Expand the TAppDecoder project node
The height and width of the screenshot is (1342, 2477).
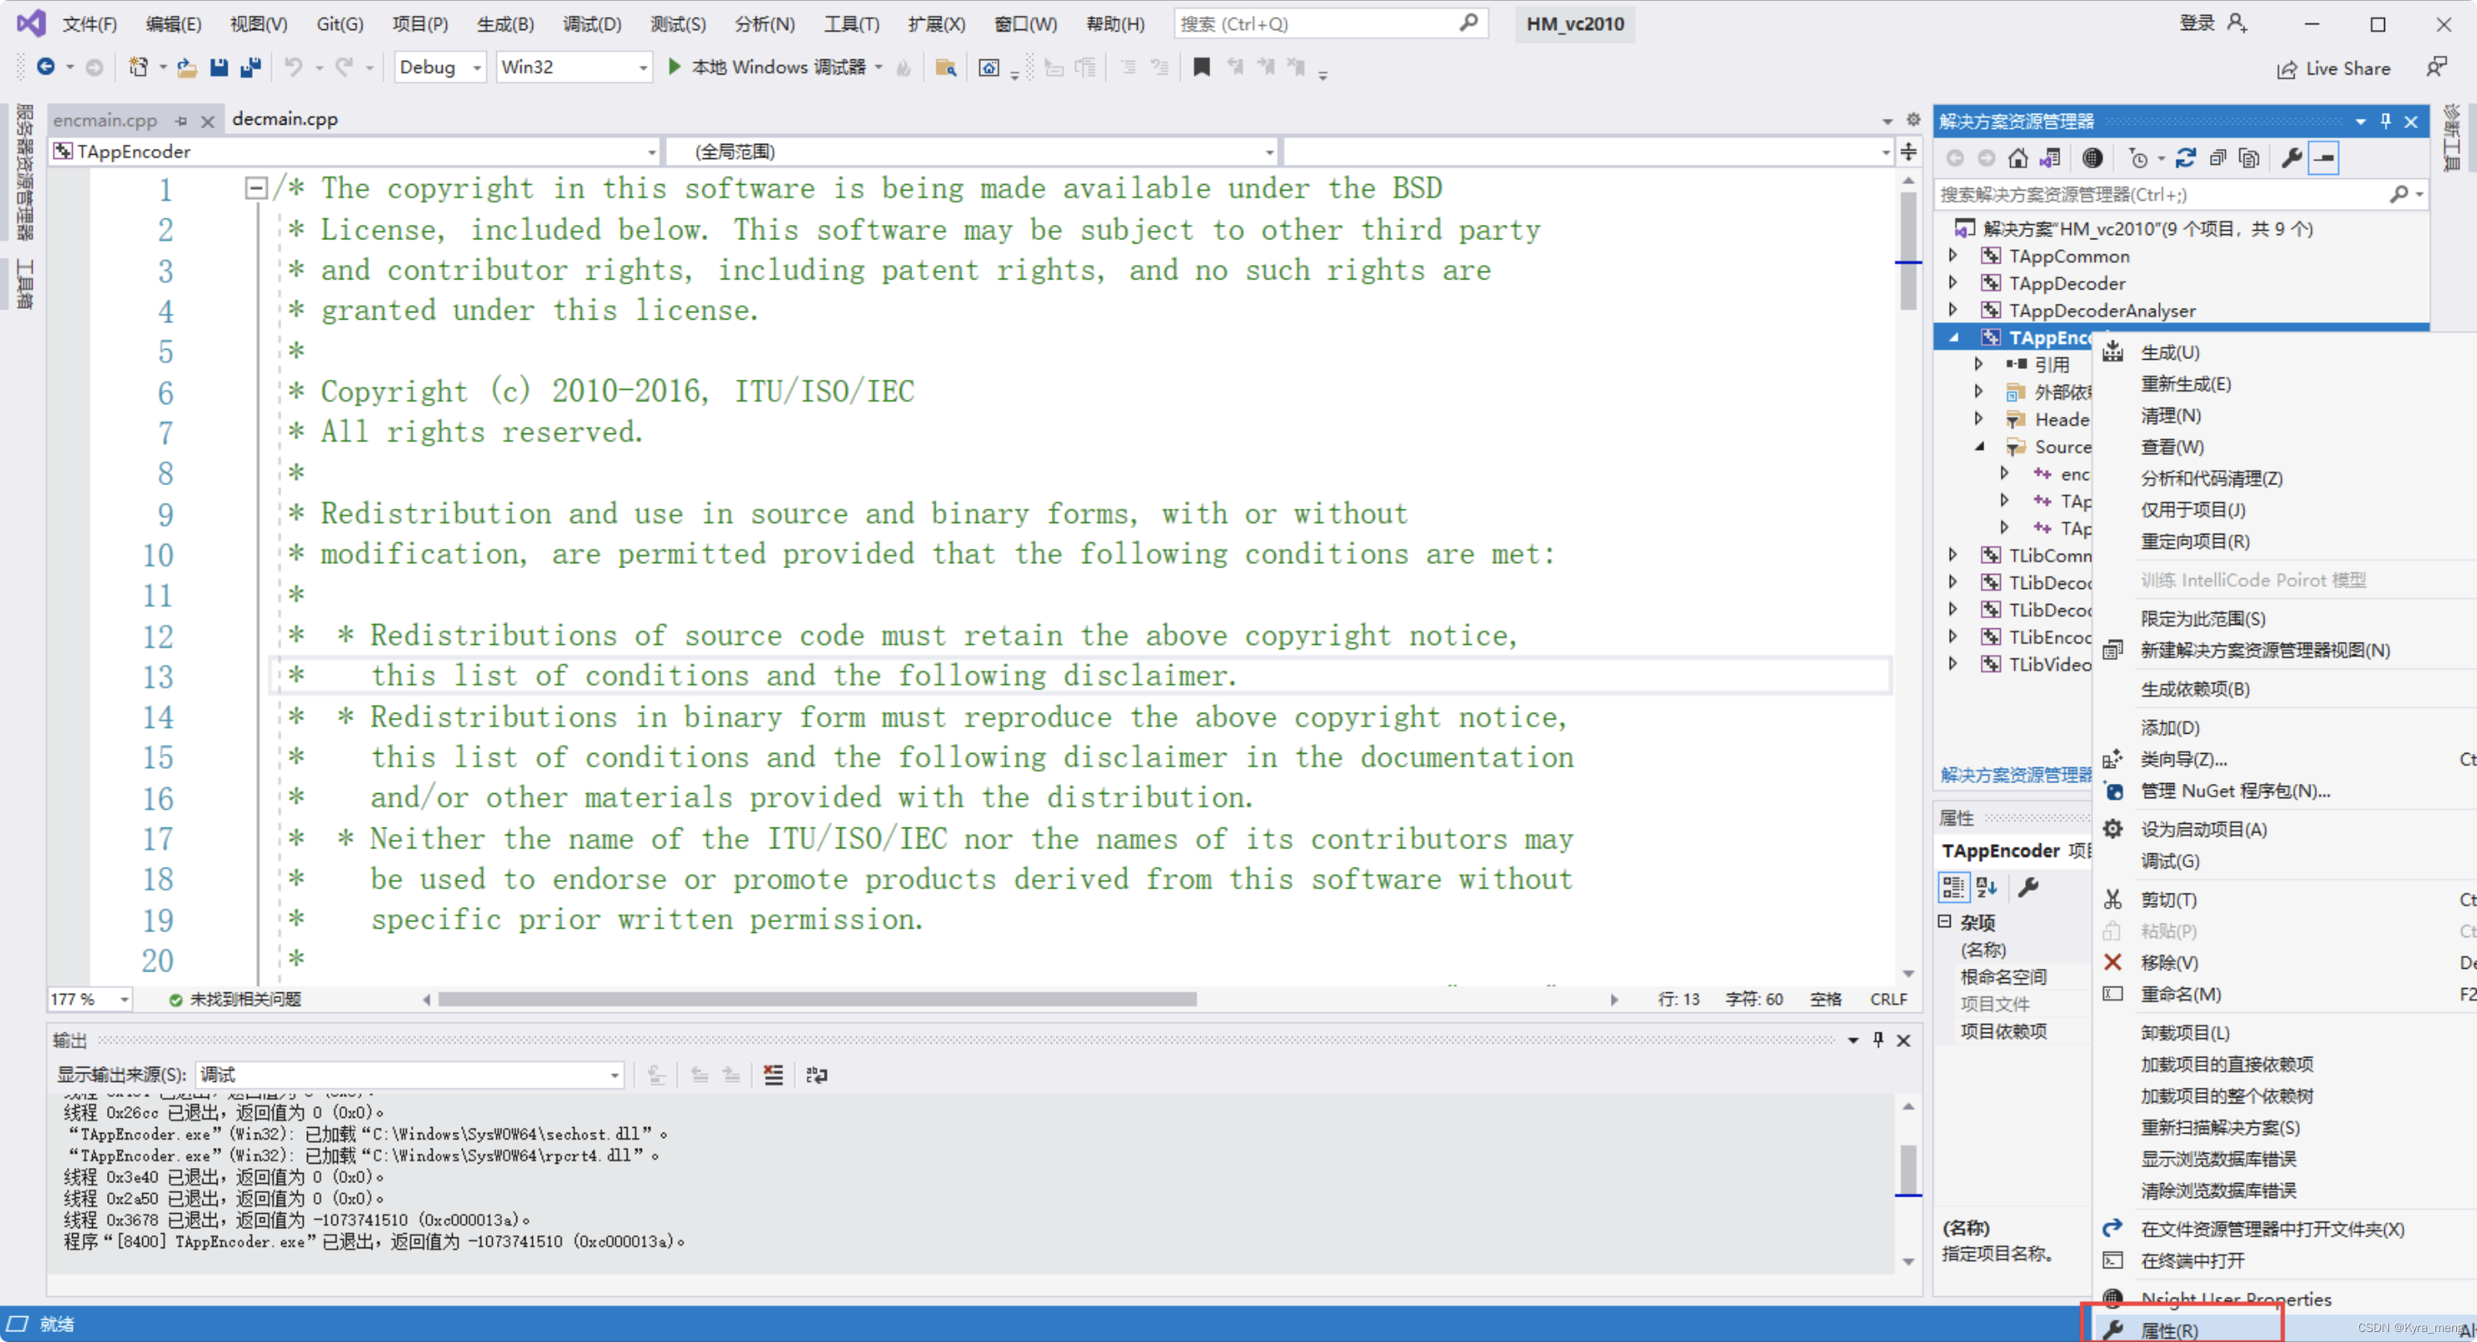[1953, 283]
